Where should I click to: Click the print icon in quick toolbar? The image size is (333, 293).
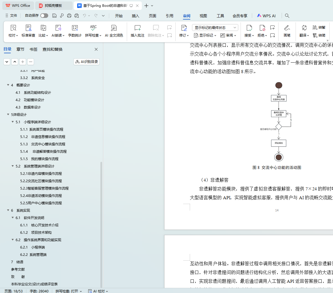tap(69, 16)
